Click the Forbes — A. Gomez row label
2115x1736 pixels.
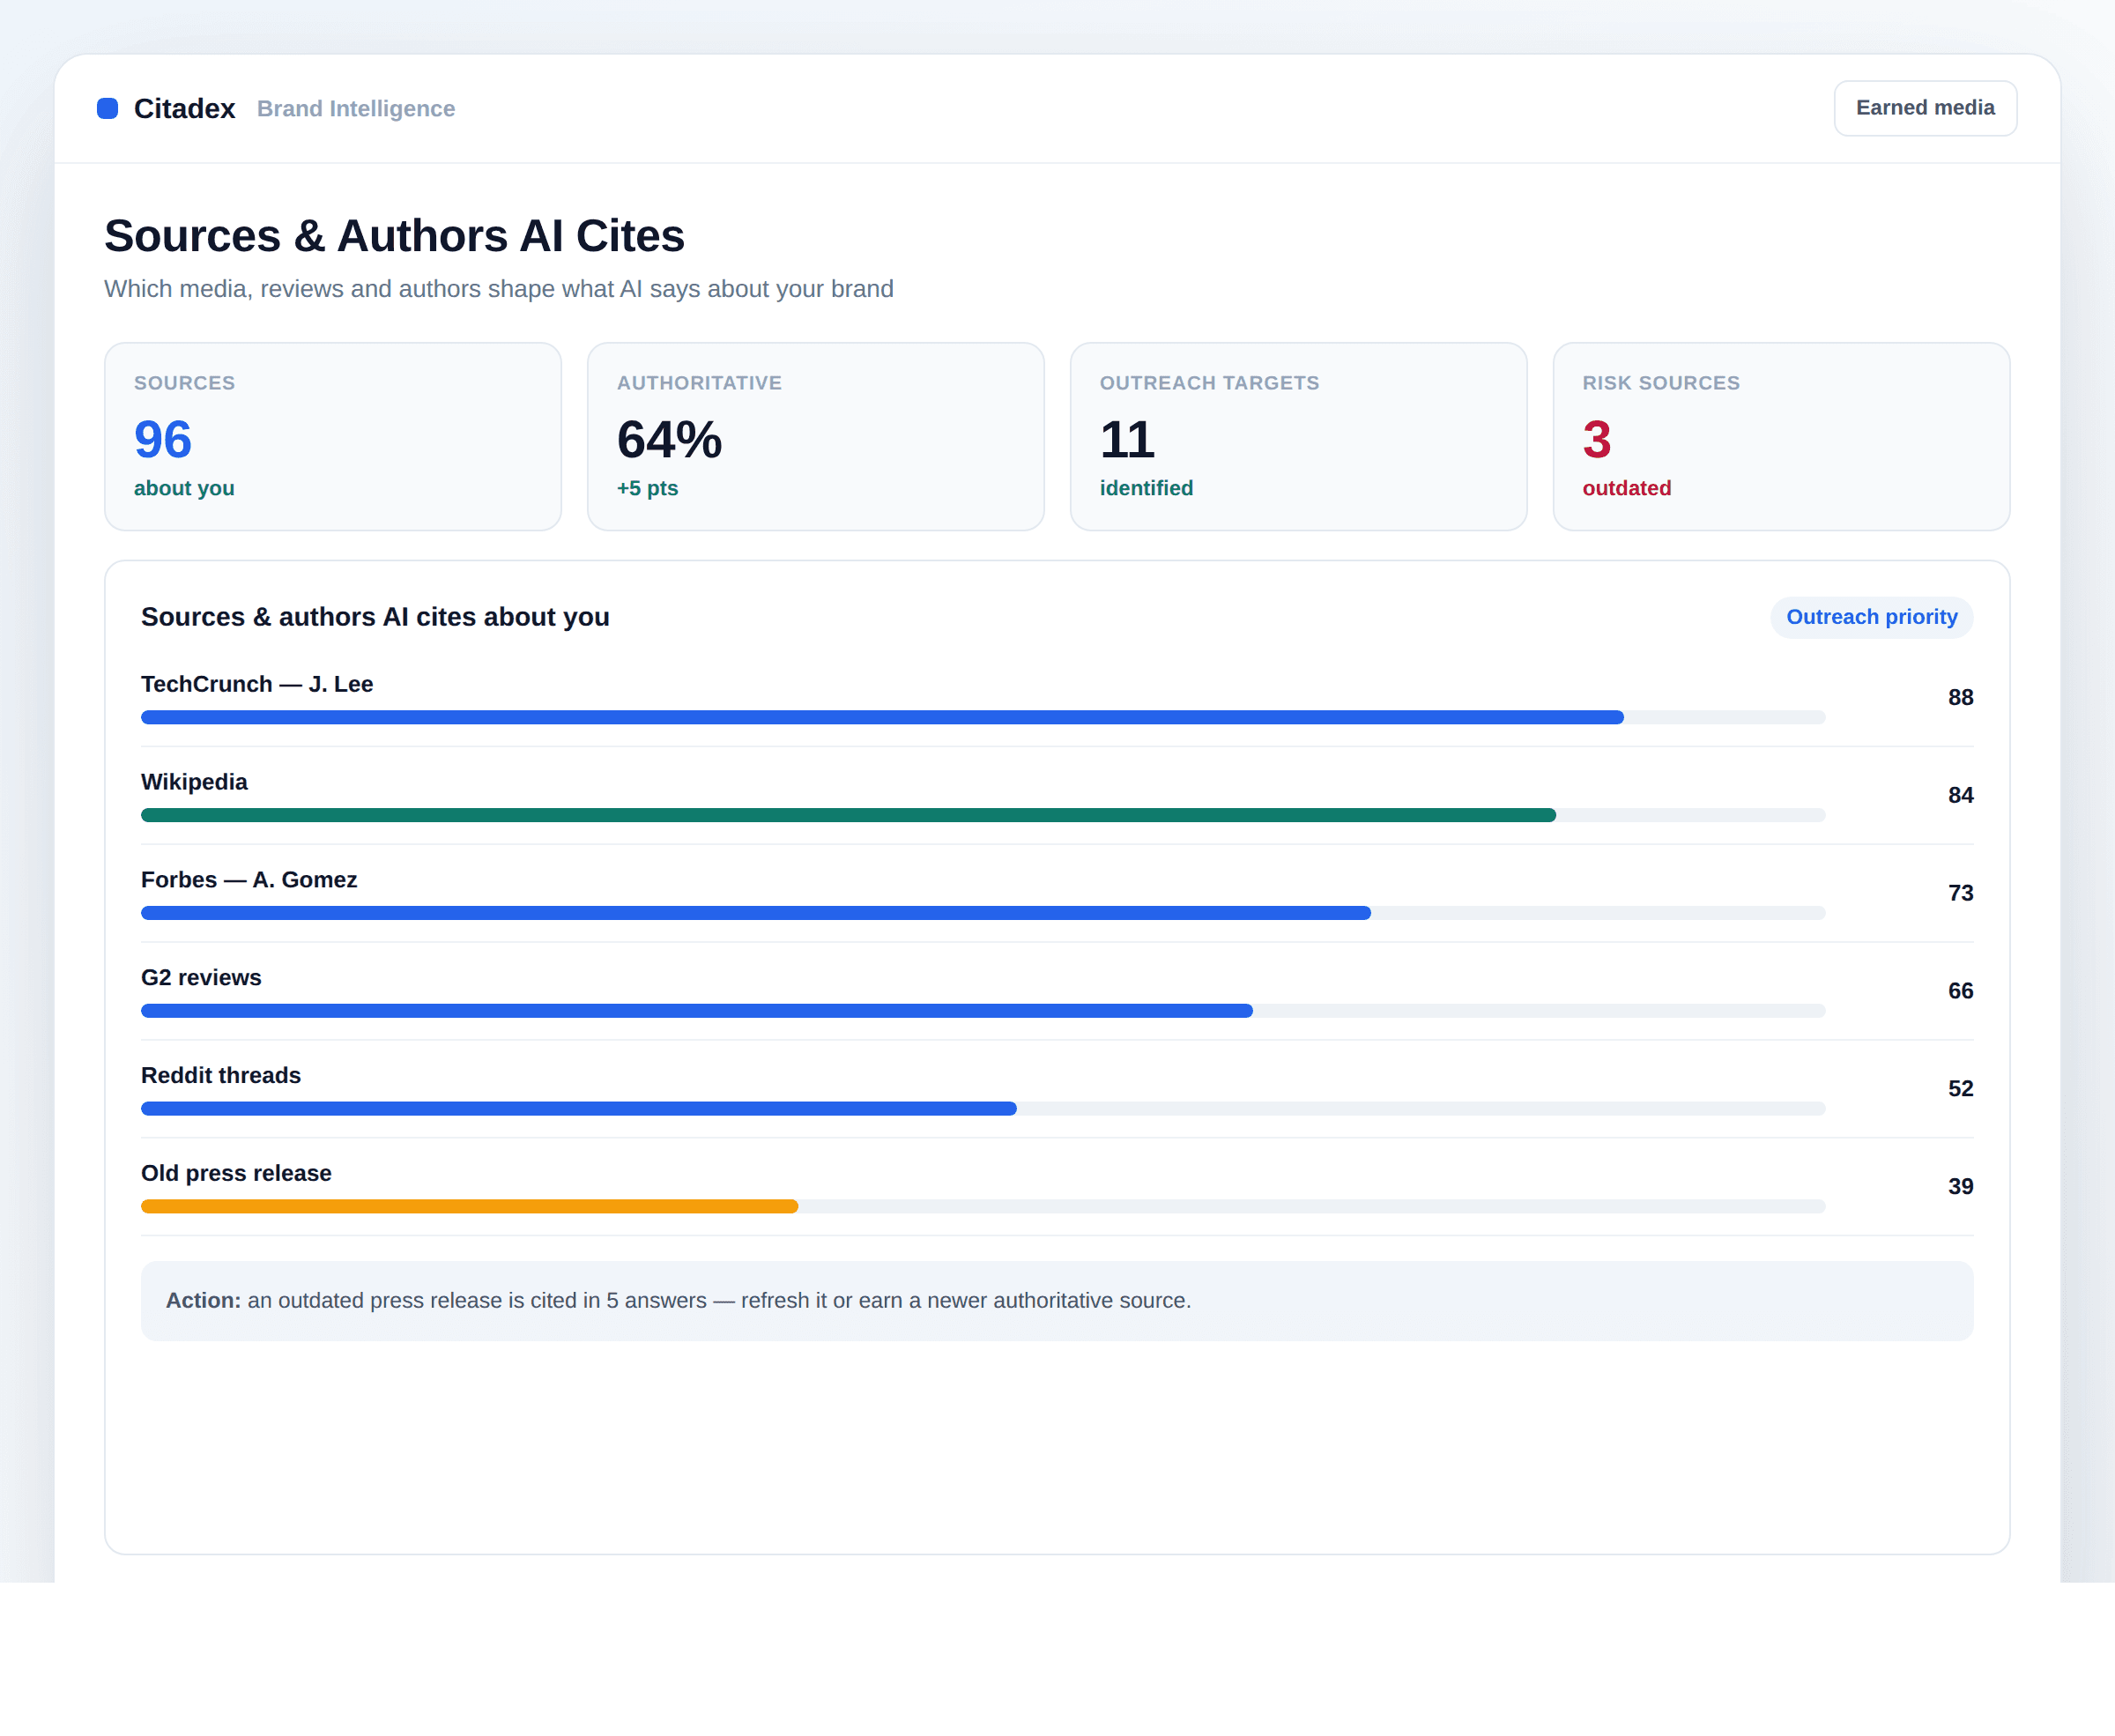(x=249, y=880)
